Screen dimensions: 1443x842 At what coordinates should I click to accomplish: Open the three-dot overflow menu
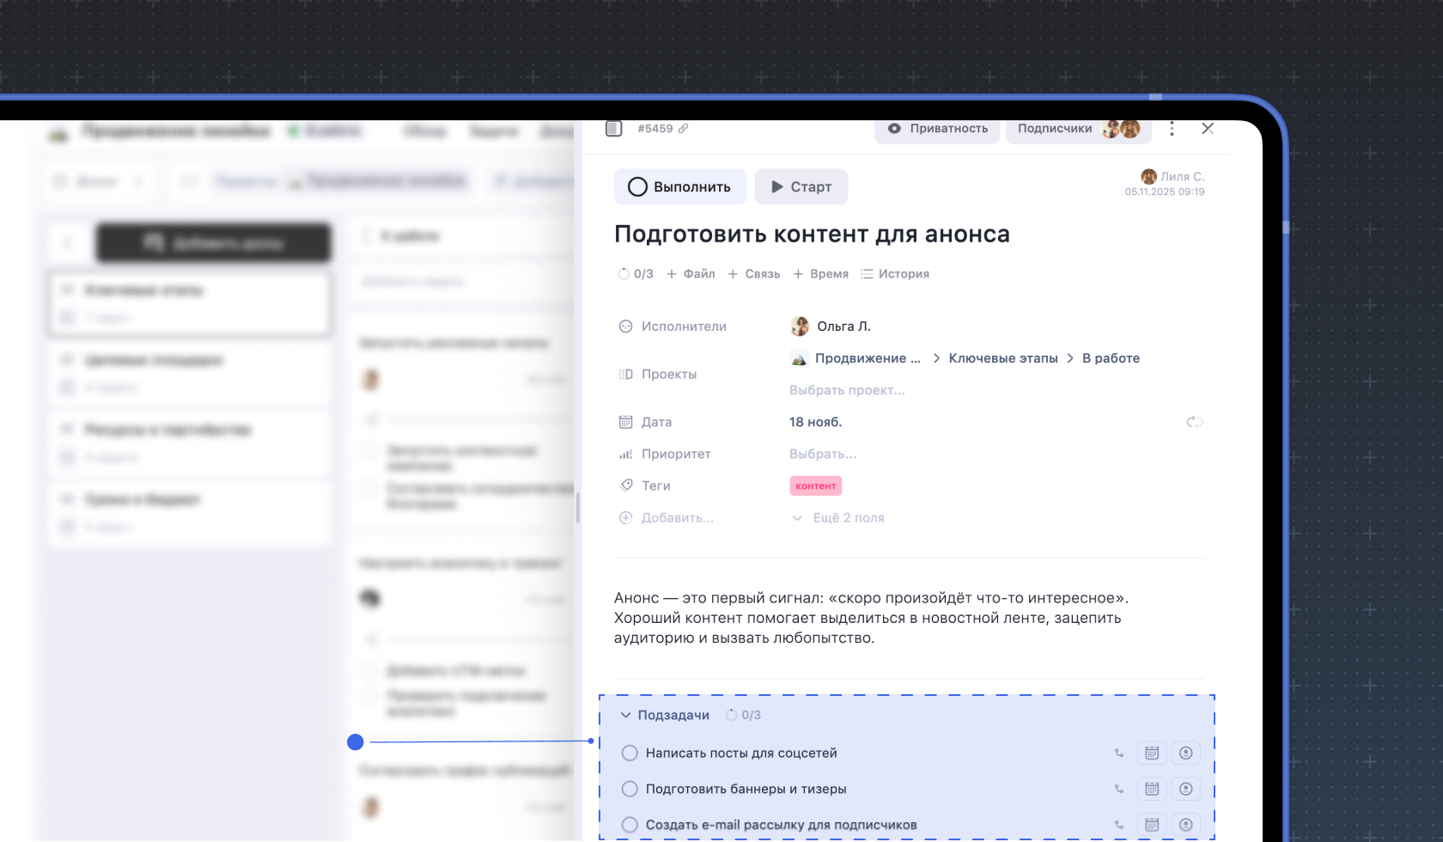pyautogui.click(x=1172, y=128)
